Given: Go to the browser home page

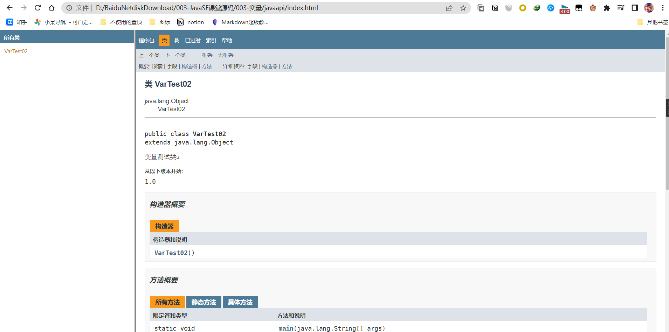Looking at the screenshot, I should click(51, 8).
